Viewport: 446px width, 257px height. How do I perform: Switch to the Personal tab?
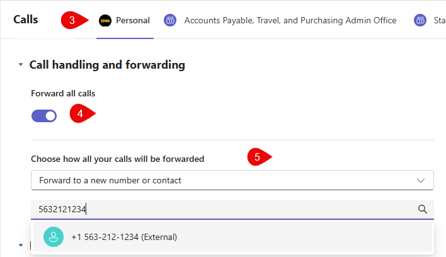[133, 20]
